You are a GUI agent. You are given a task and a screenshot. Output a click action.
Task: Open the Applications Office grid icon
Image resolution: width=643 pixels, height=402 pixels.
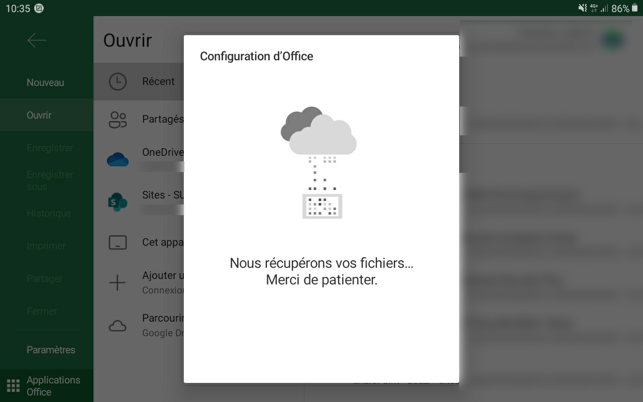pos(13,386)
